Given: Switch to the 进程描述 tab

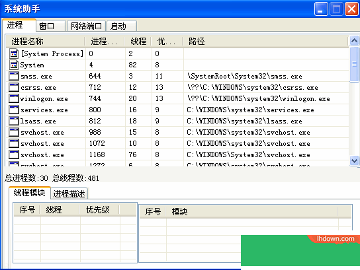Looking at the screenshot, I should [69, 193].
